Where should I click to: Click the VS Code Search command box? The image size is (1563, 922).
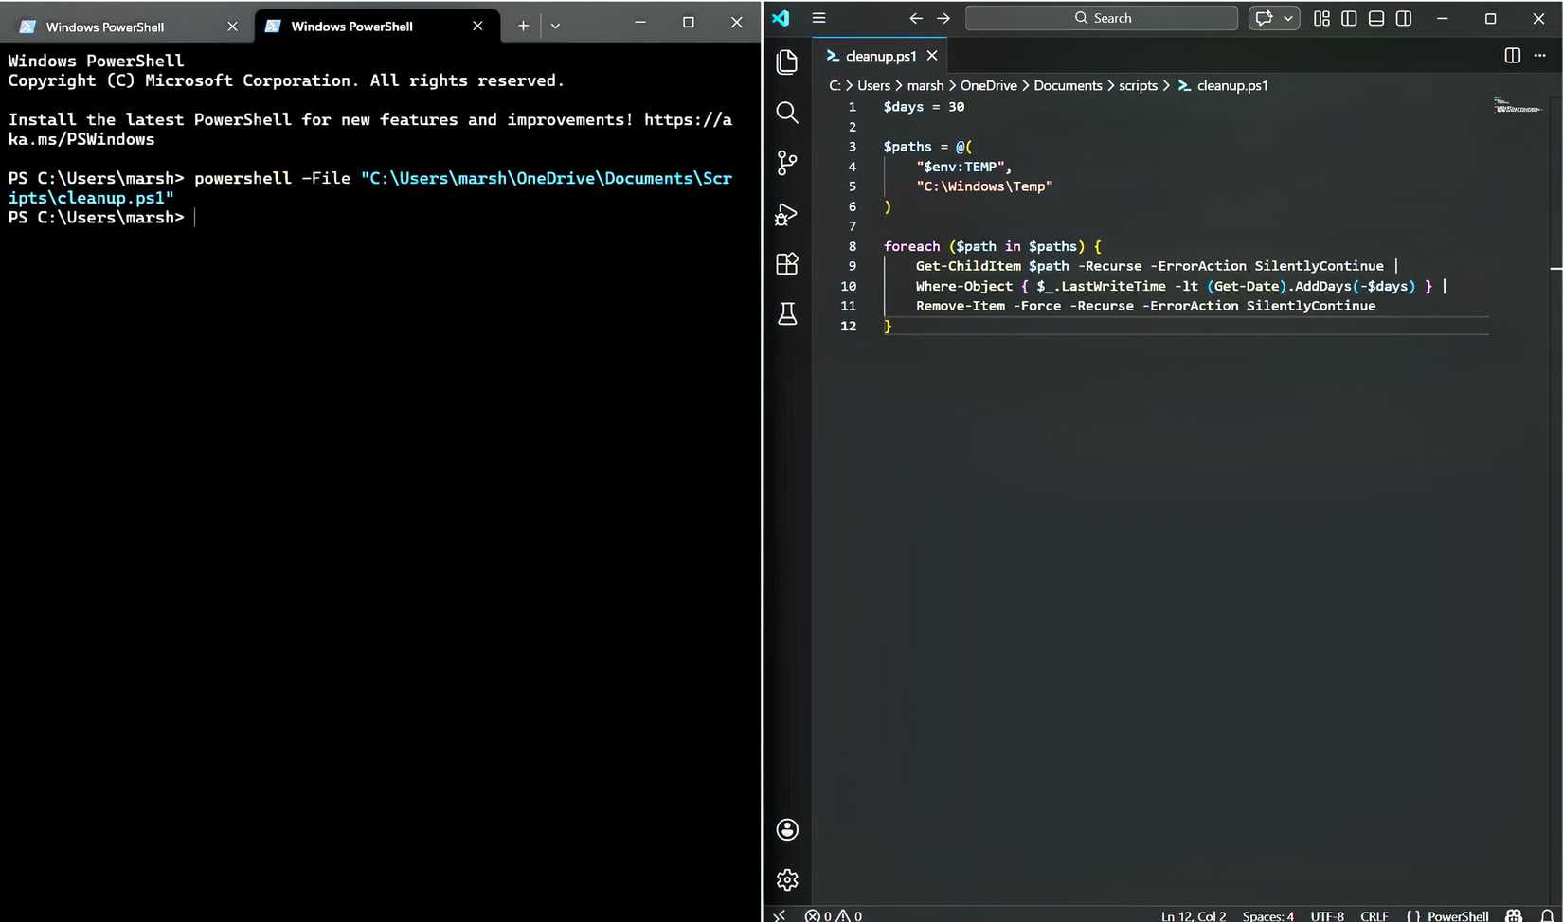pos(1102,18)
